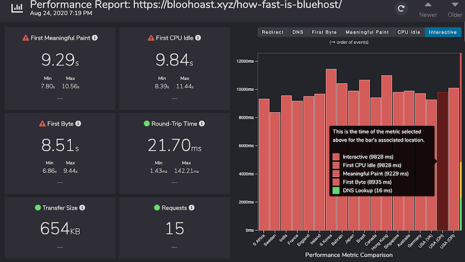Click DNS Lookup green legend swatch
Viewport: 465px width, 262px height.
tap(336, 190)
